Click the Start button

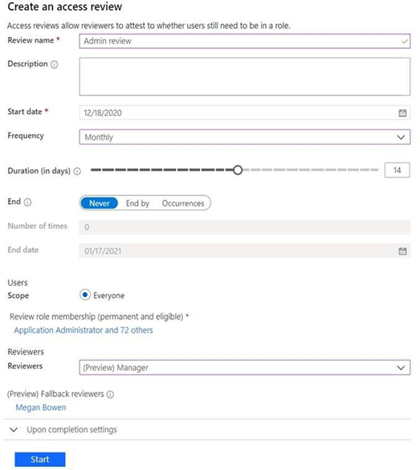click(x=40, y=460)
